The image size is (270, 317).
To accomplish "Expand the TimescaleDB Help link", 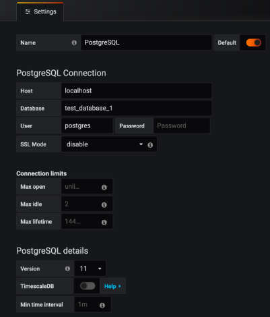I will [x=112, y=286].
